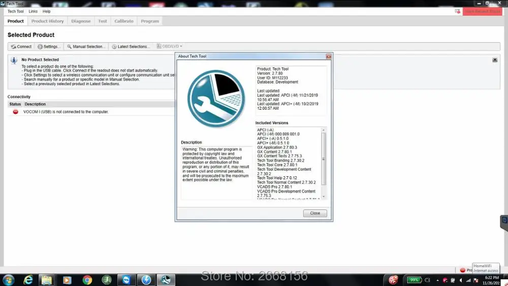Click the Tech Tool wrench logo image

216,99
